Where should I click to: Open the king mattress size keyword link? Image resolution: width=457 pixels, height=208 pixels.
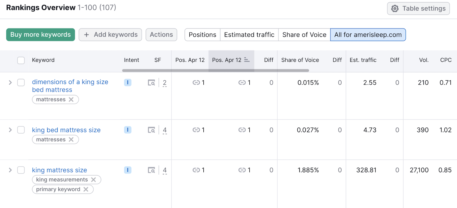point(59,170)
